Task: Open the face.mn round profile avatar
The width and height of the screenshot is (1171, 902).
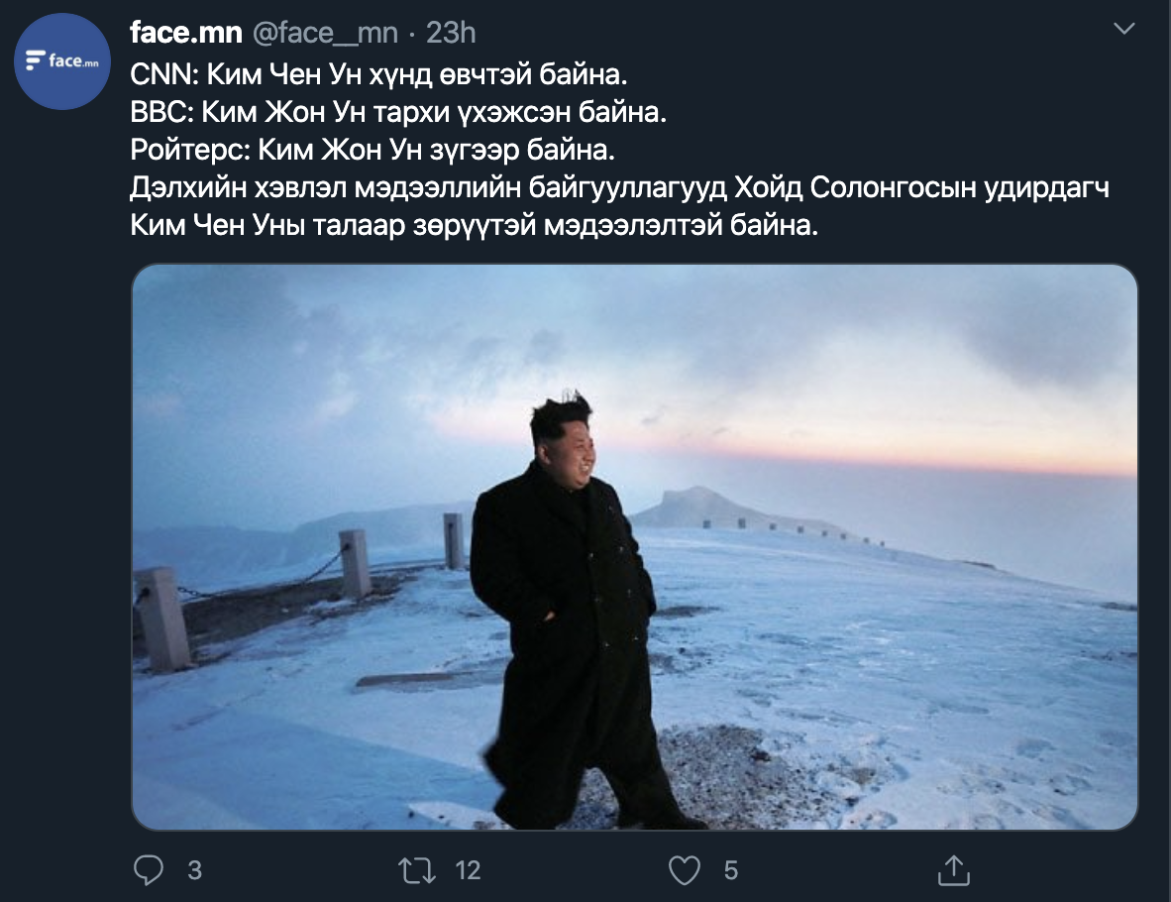Action: click(x=62, y=61)
